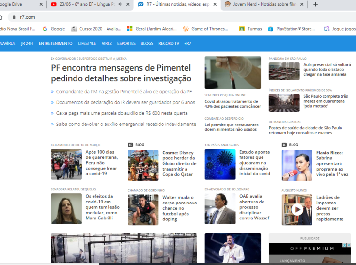Open the Turmas bookmark
Image resolution: width=356 pixels, height=265 pixels.
250,29
